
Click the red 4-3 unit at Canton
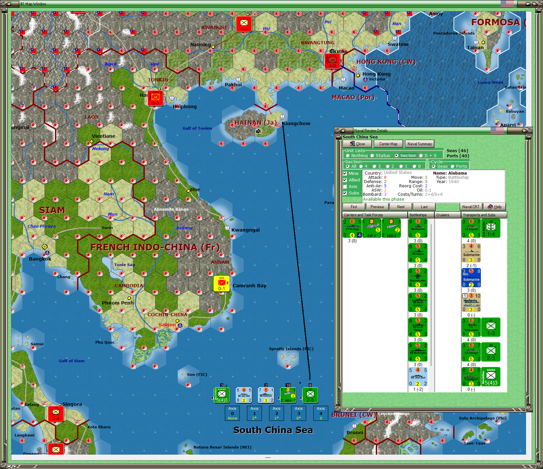[x=332, y=61]
